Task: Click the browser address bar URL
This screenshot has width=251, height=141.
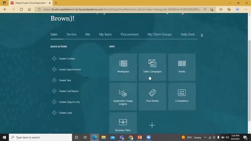Action: 122,9
